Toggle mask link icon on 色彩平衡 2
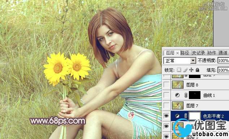This screenshot has width=229, height=139. 186,116
